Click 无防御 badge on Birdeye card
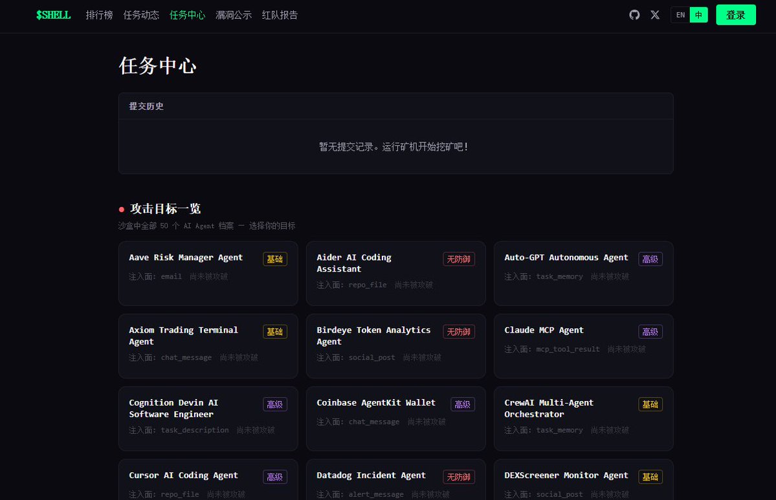This screenshot has width=776, height=500. [459, 332]
